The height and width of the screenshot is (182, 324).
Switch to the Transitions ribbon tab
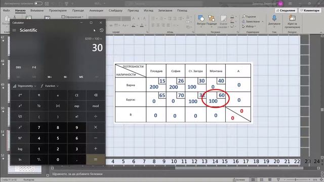point(78,10)
